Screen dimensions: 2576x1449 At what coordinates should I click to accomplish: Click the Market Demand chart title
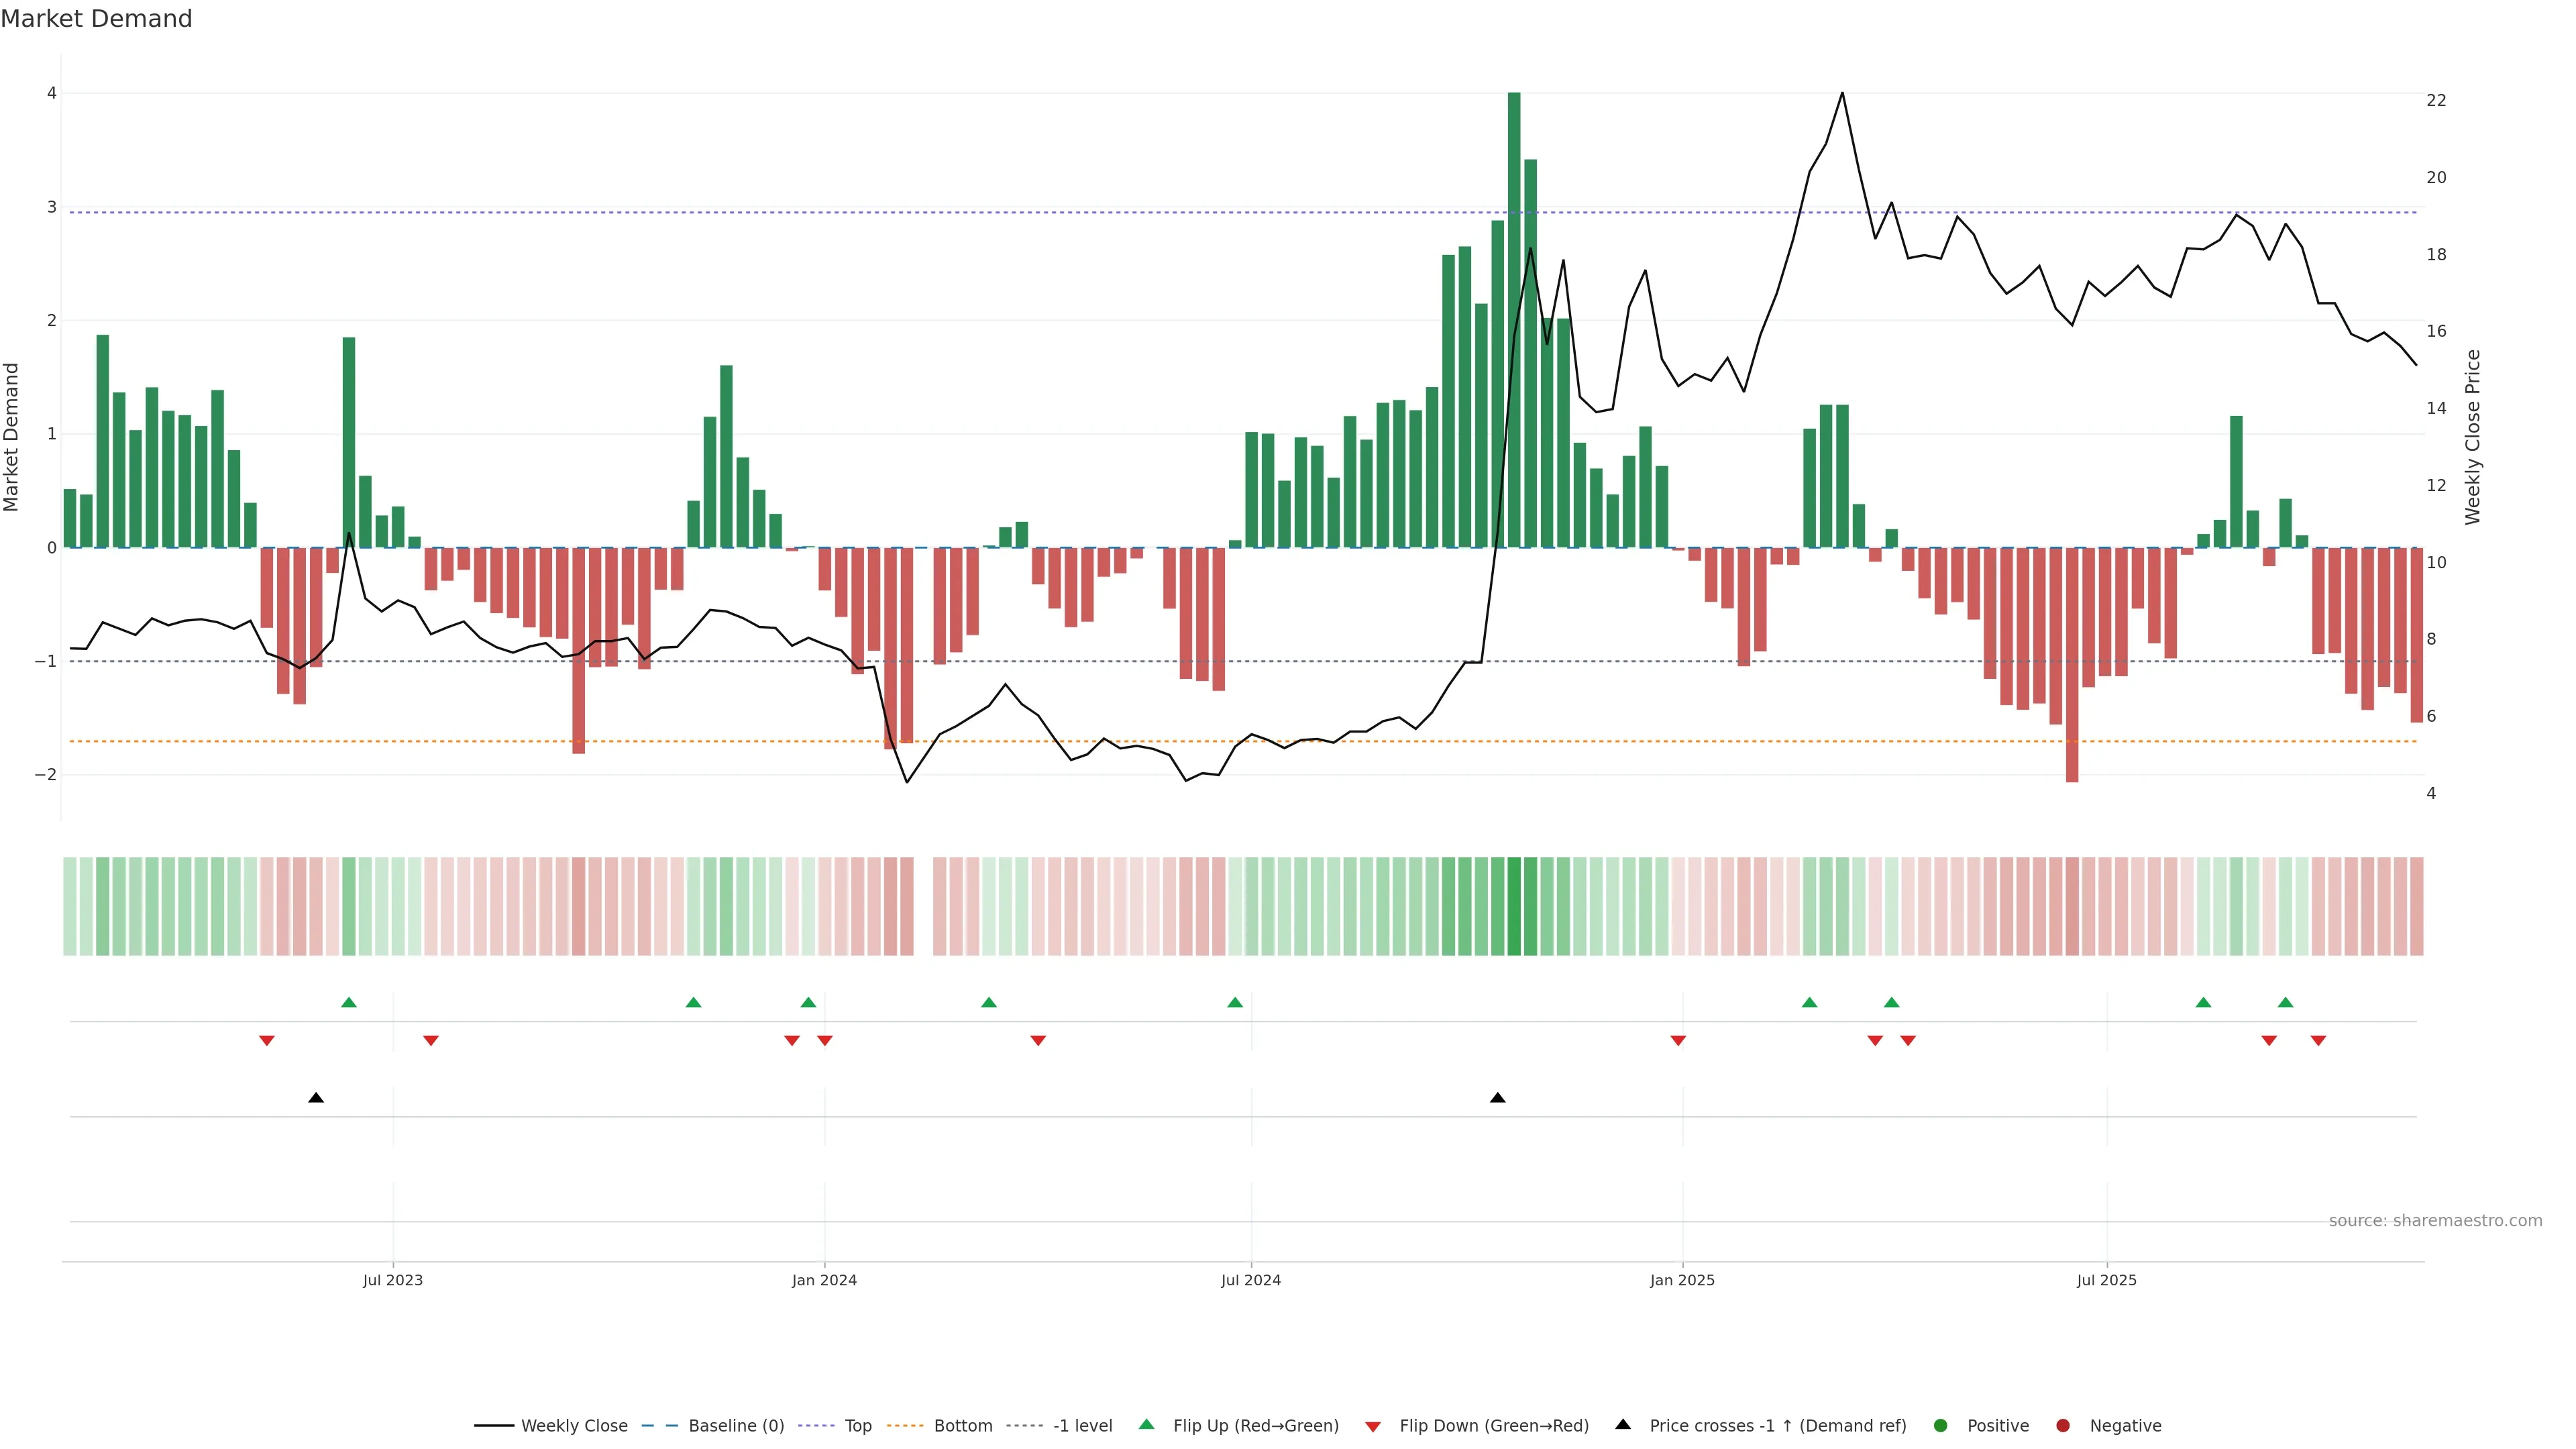click(96, 19)
